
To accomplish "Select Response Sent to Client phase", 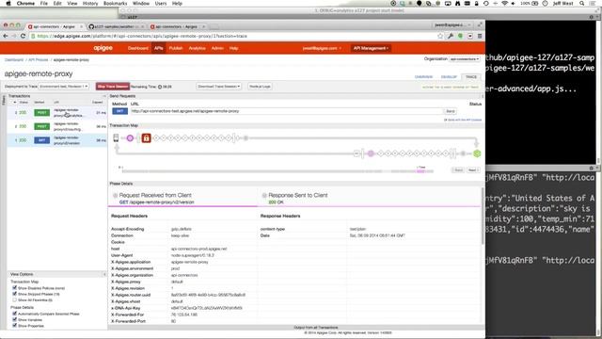I will (369, 198).
